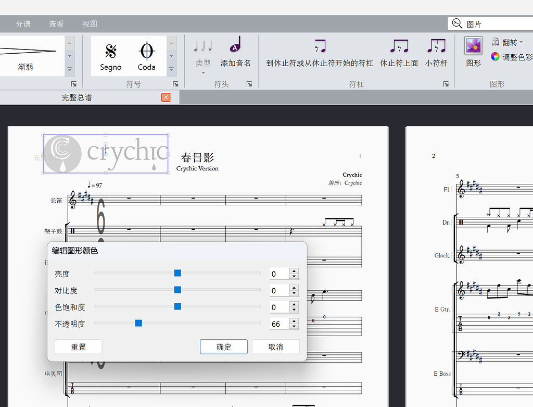Switch to the 完整总谱 tab
This screenshot has height=407, width=533.
[77, 97]
